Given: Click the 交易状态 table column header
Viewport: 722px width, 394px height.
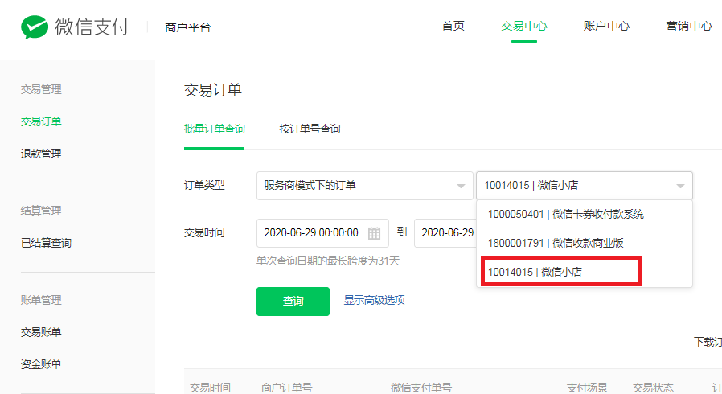Looking at the screenshot, I should coord(653,388).
